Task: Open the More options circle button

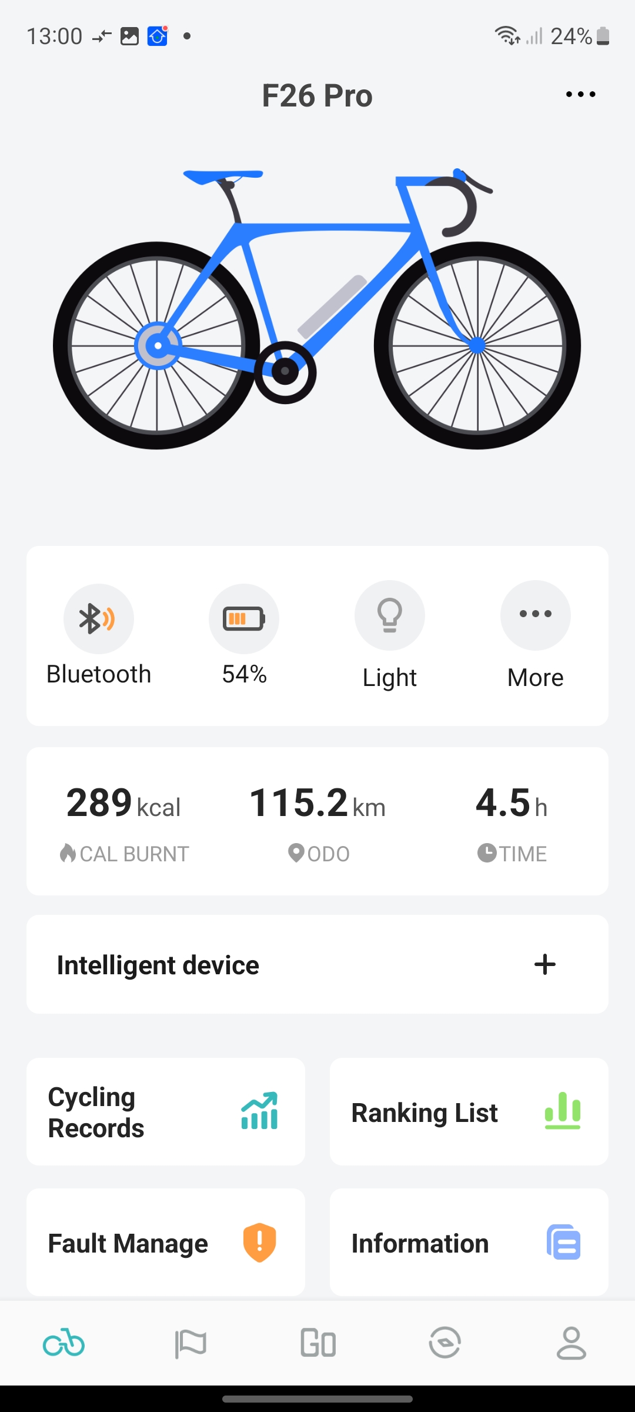Action: (x=535, y=615)
